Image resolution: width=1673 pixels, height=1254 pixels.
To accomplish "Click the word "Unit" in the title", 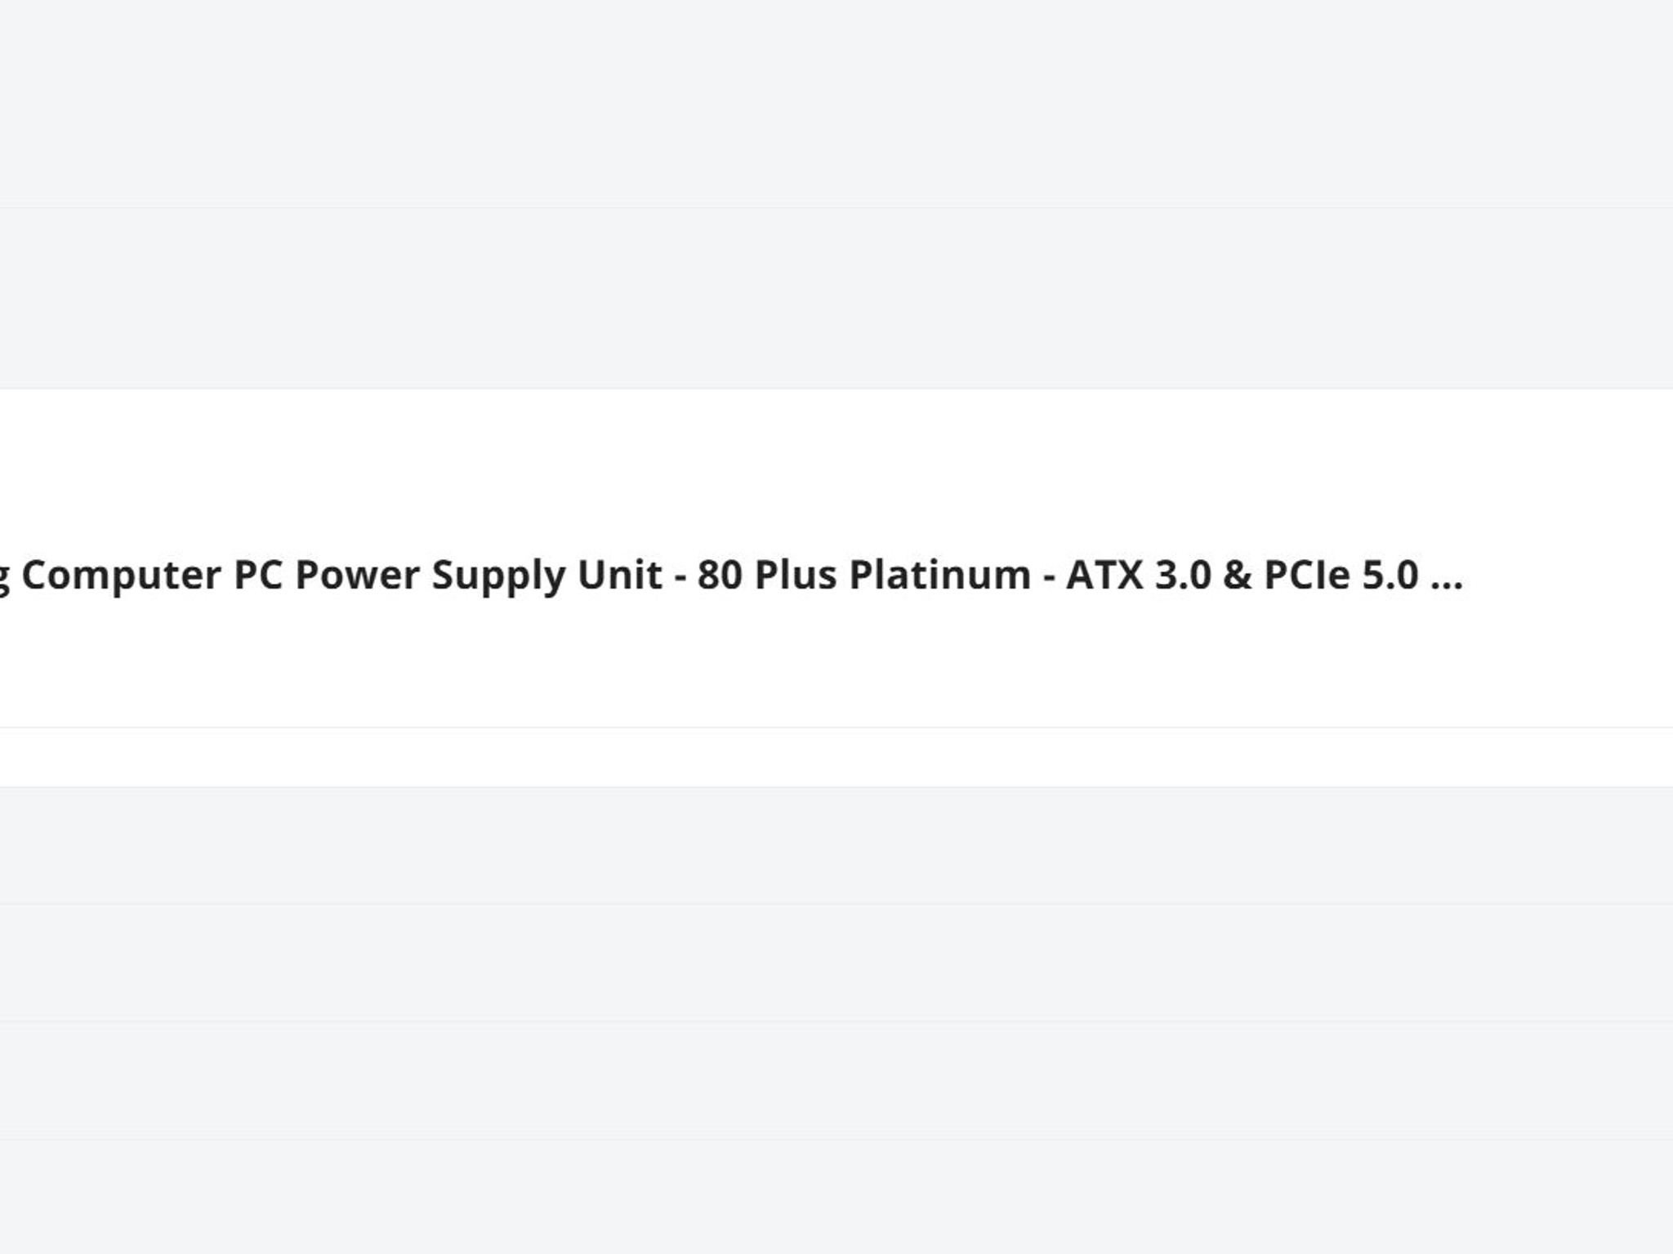I will pyautogui.click(x=619, y=575).
